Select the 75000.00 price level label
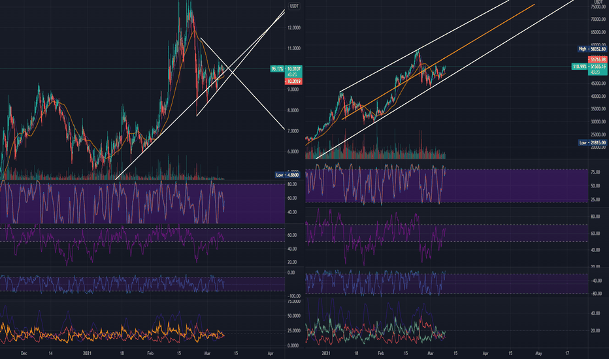Image resolution: width=609 pixels, height=359 pixels. point(598,7)
